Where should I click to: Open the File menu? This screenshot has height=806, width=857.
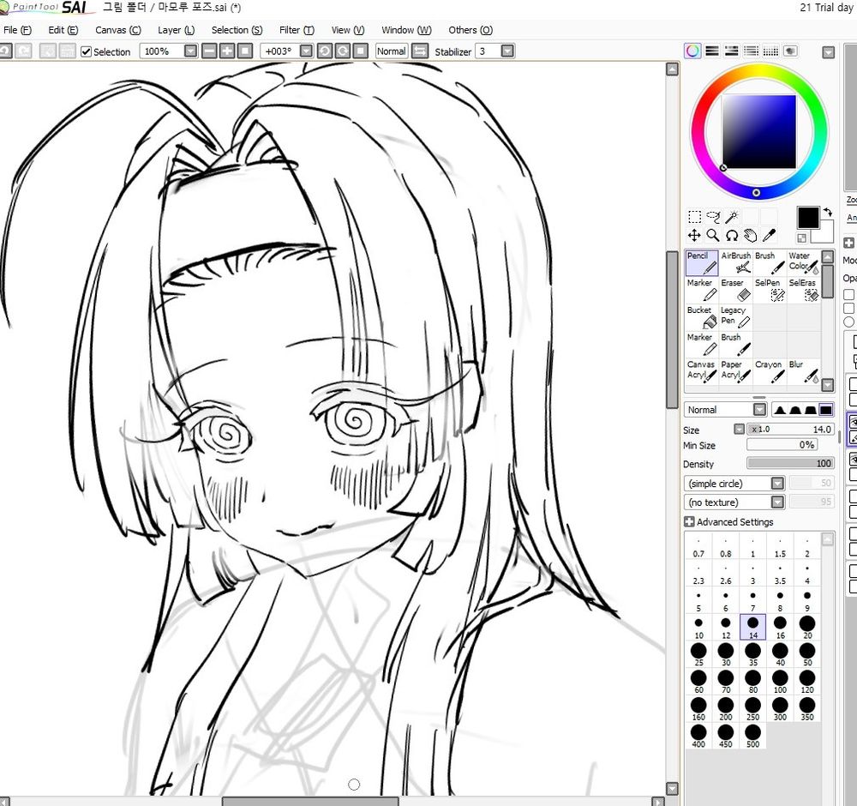pyautogui.click(x=17, y=30)
